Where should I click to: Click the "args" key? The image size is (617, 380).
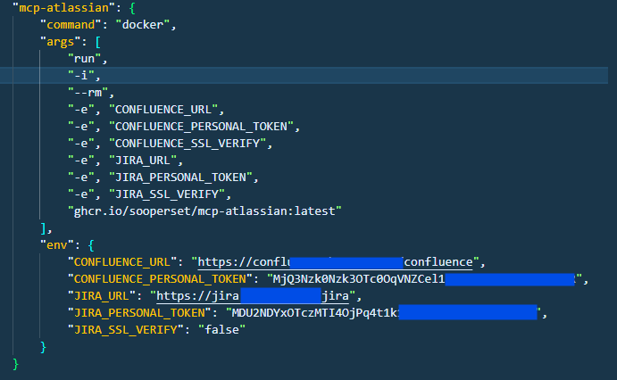point(60,42)
